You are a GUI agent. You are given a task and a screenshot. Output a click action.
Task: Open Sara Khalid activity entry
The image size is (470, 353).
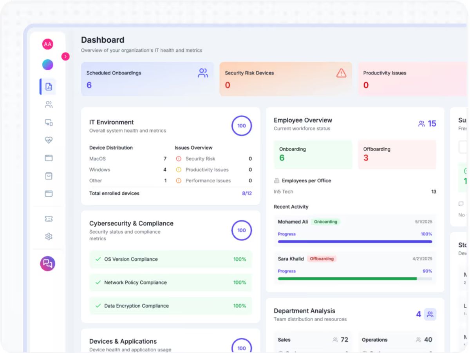[x=355, y=267]
